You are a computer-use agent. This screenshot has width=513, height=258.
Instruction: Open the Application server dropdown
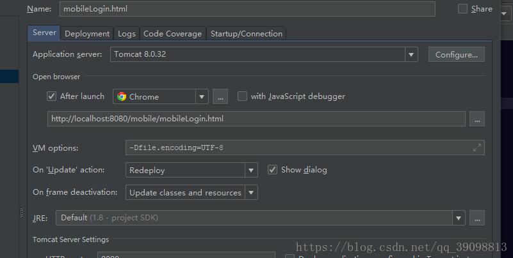[411, 55]
